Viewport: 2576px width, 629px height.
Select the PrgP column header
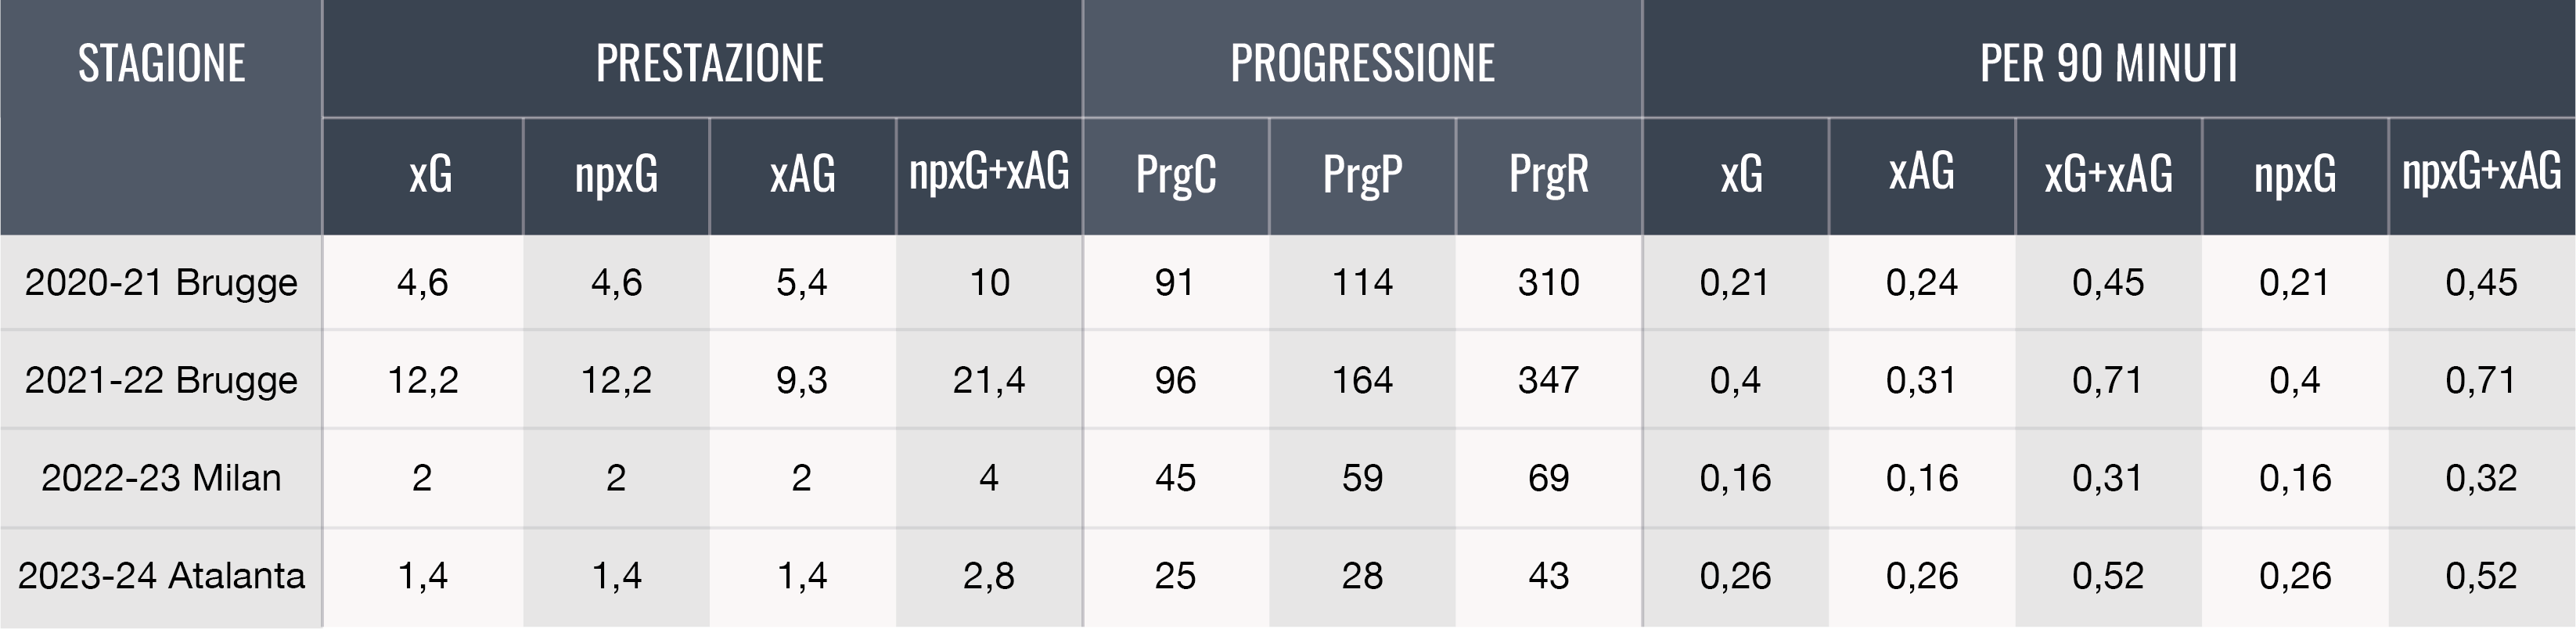[x=1362, y=174]
